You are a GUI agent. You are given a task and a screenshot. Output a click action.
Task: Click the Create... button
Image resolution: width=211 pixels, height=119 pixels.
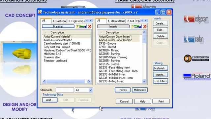pos(161,23)
